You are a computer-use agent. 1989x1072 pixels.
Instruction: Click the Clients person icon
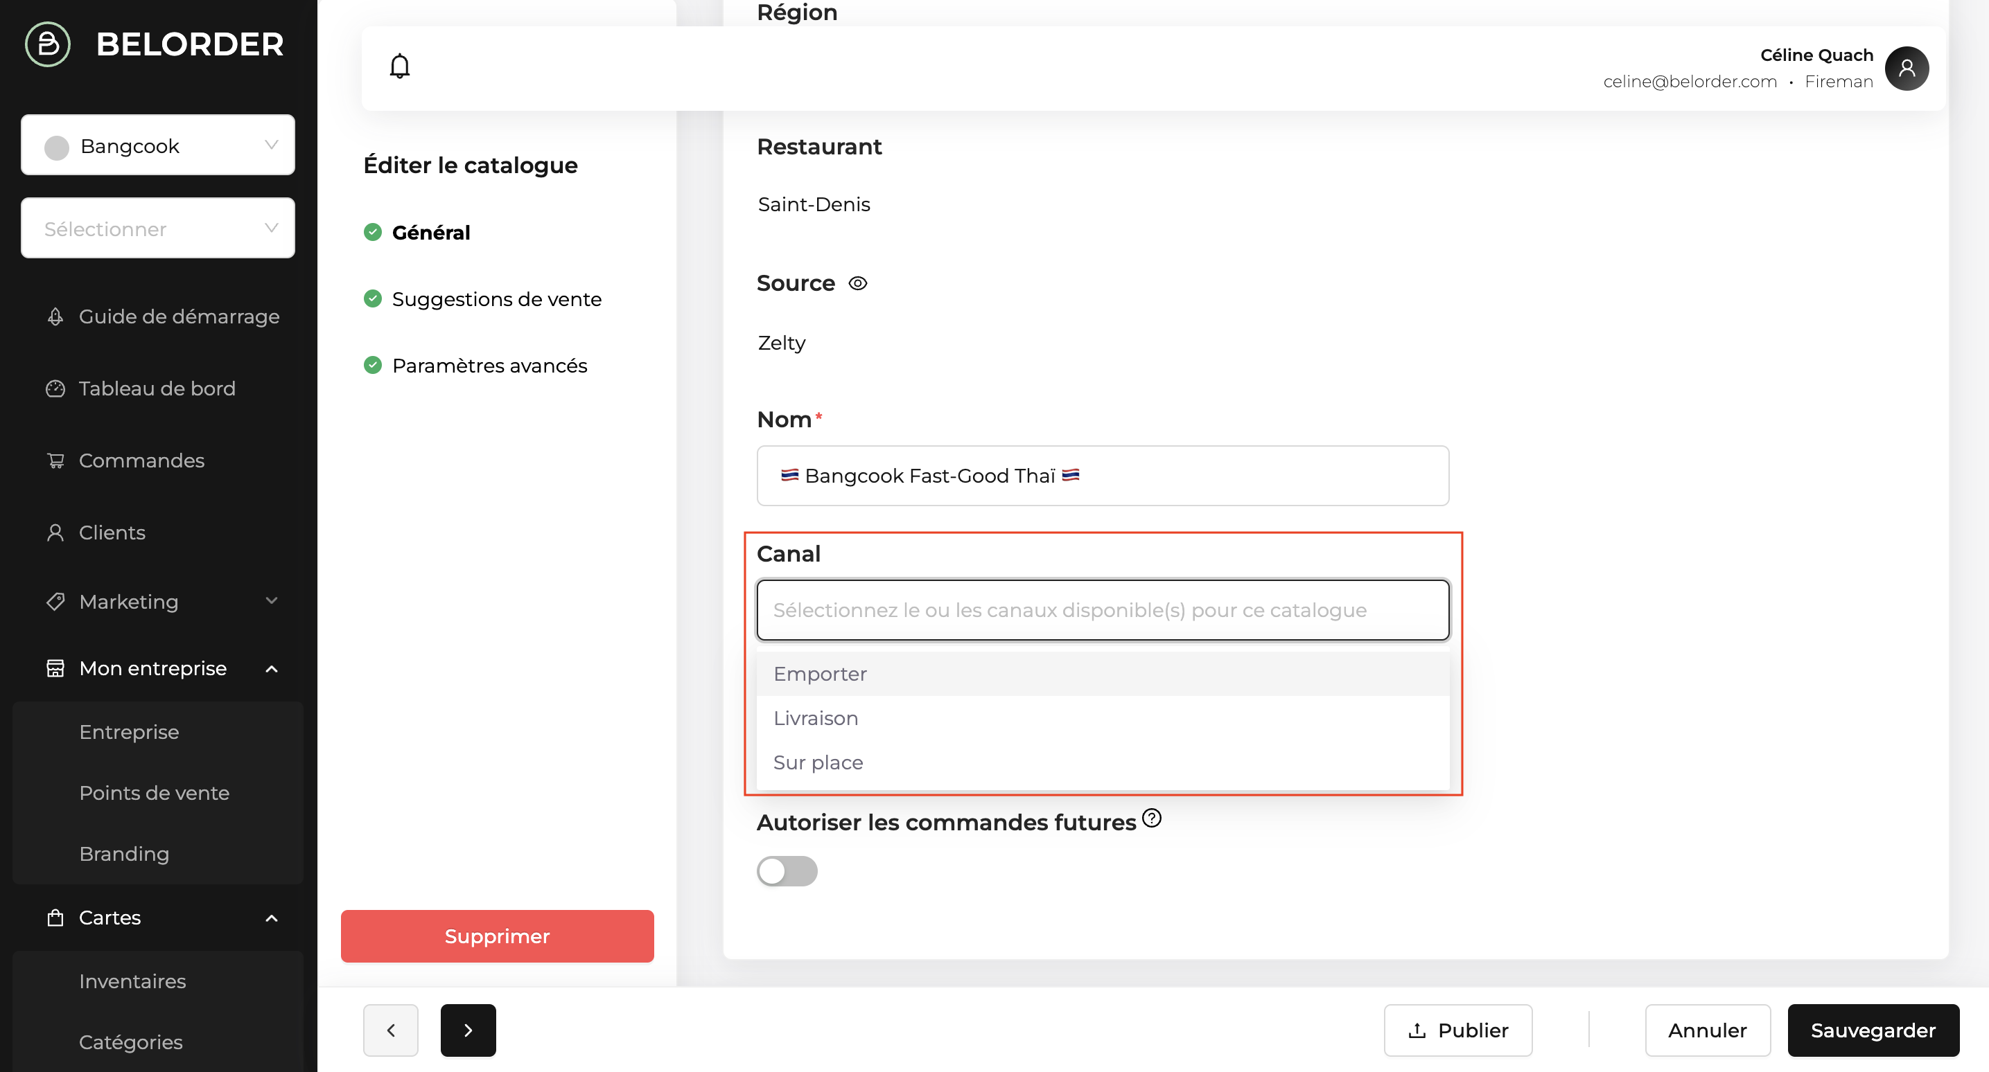click(55, 533)
